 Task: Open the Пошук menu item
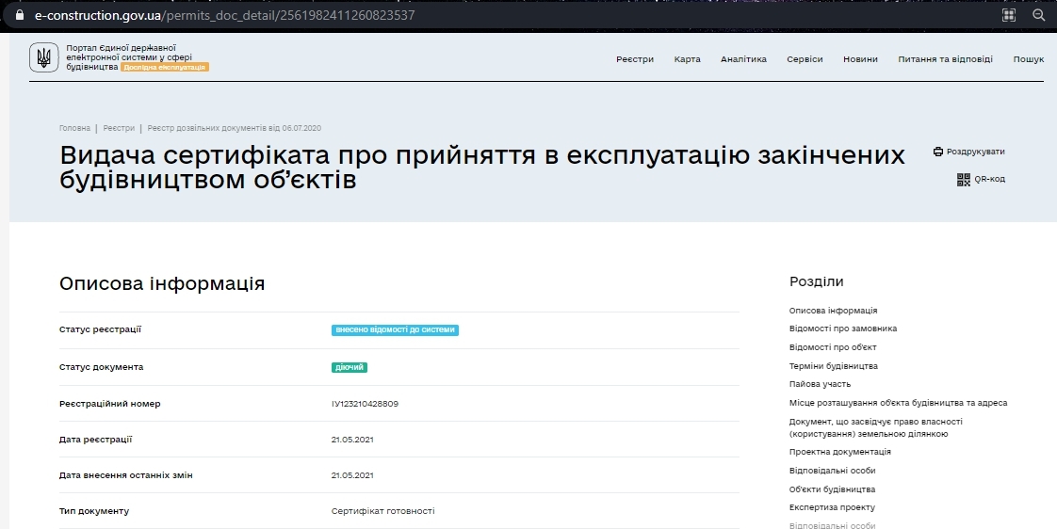[1029, 59]
